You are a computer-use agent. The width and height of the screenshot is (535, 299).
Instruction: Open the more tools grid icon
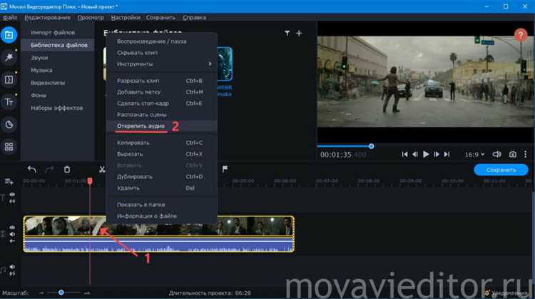[9, 147]
